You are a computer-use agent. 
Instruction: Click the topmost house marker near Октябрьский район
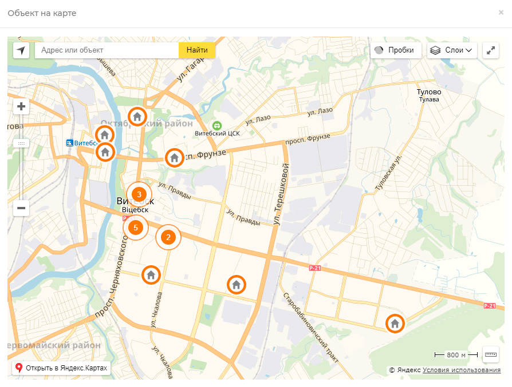point(137,117)
